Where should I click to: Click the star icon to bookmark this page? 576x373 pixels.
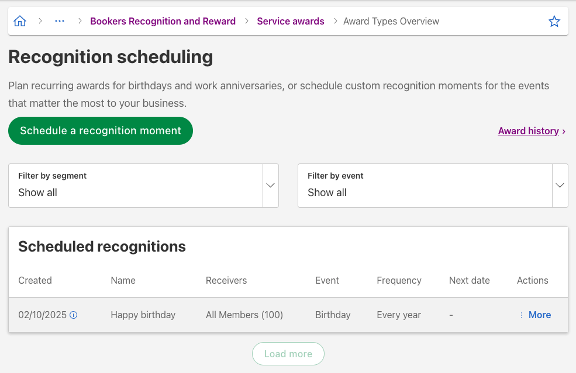tap(554, 21)
